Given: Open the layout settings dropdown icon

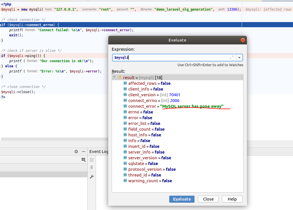Looking at the screenshot, I should (x=83, y=160).
